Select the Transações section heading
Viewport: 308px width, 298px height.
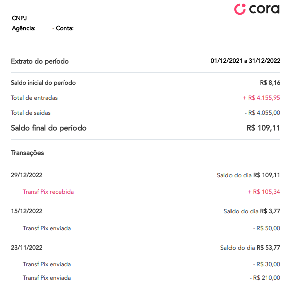[27, 153]
